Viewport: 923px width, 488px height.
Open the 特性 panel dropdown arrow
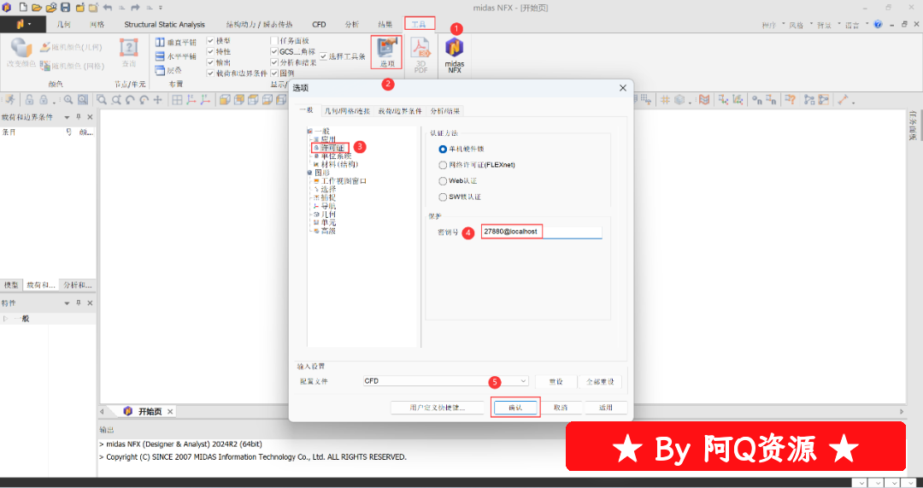(67, 303)
